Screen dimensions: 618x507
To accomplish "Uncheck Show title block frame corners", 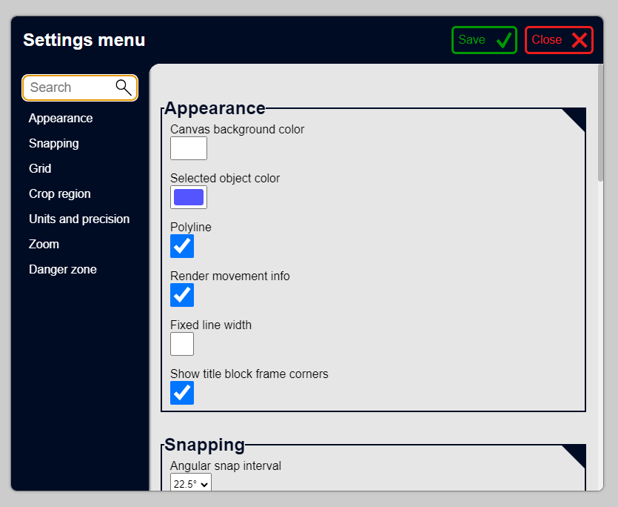I will [182, 393].
